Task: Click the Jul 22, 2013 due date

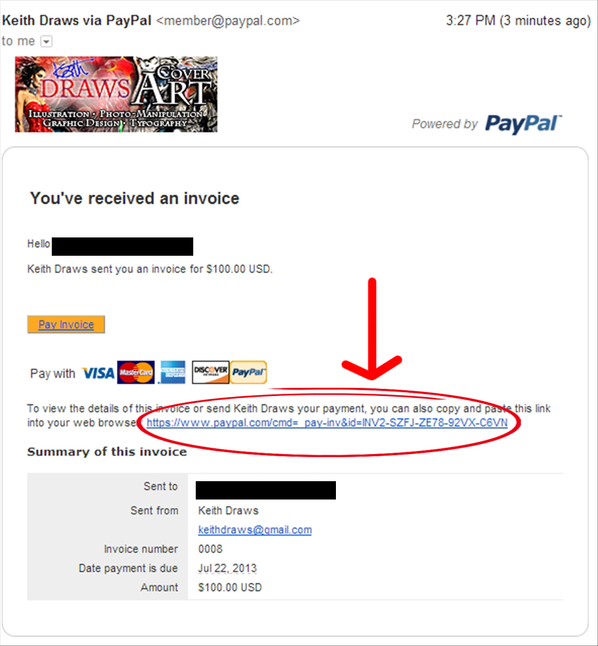Action: [227, 568]
